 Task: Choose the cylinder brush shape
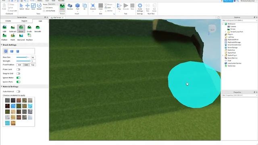(18, 51)
